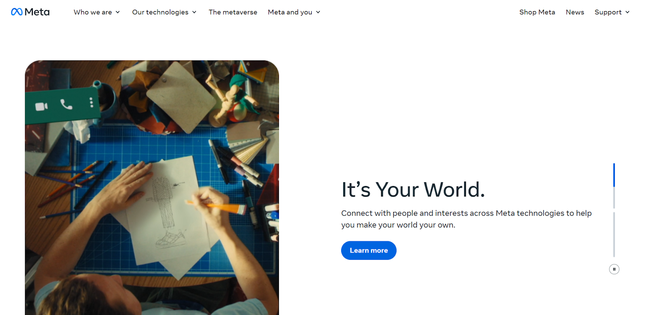This screenshot has width=646, height=315.
Task: Open the News link
Action: 575,12
